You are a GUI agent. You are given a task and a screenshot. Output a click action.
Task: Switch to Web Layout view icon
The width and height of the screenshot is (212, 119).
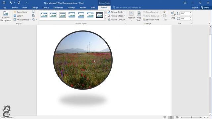click(x=177, y=117)
